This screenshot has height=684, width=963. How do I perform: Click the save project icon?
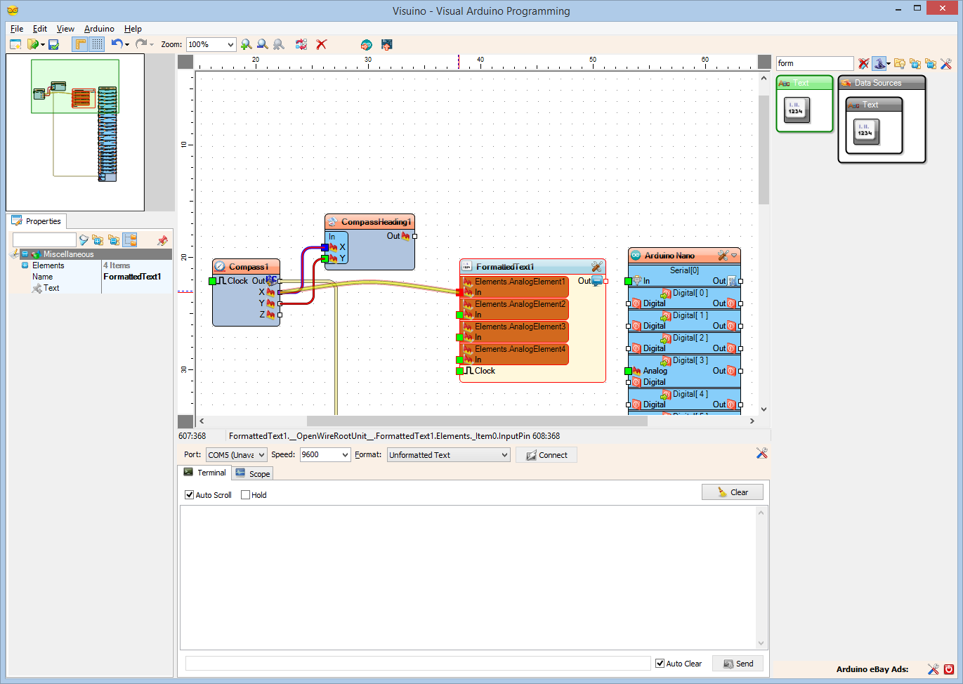[53, 44]
